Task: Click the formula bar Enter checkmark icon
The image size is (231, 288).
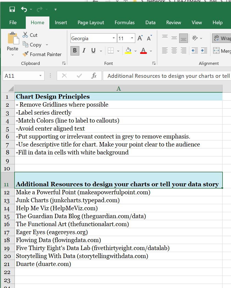Action: (x=79, y=76)
